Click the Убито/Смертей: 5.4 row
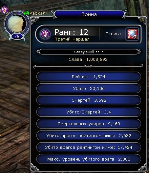 click(x=89, y=112)
